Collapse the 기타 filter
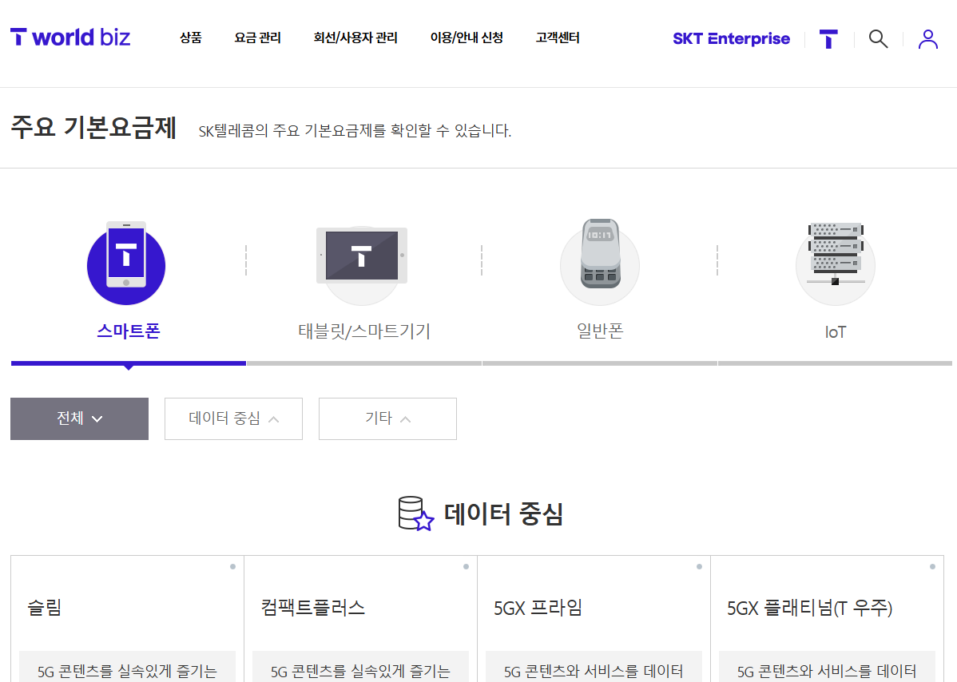 (387, 418)
